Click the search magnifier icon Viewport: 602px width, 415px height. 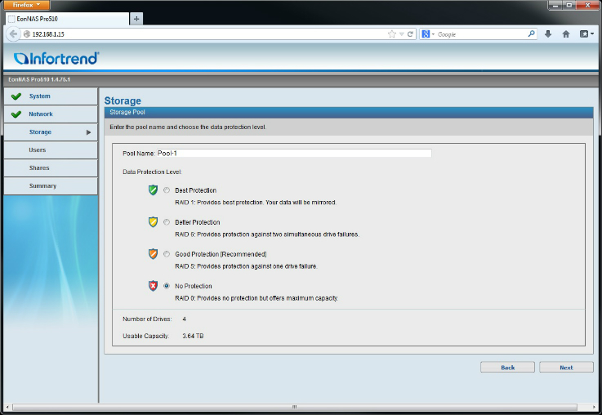tap(532, 33)
